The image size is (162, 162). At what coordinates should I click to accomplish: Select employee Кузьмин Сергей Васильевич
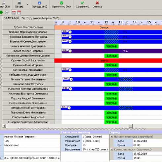click(x=28, y=61)
